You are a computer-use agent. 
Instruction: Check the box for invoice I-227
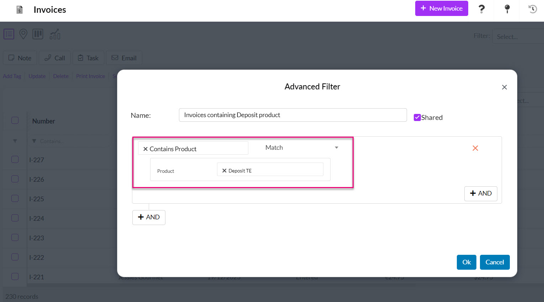pyautogui.click(x=15, y=159)
